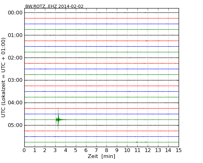Click the horizontal axis title Zeit [min]
The image size is (203, 163).
click(101, 156)
